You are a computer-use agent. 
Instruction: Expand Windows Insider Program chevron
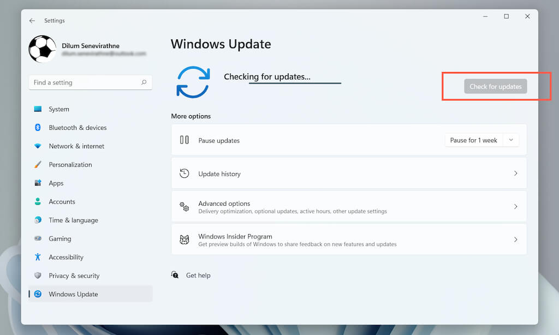click(515, 240)
